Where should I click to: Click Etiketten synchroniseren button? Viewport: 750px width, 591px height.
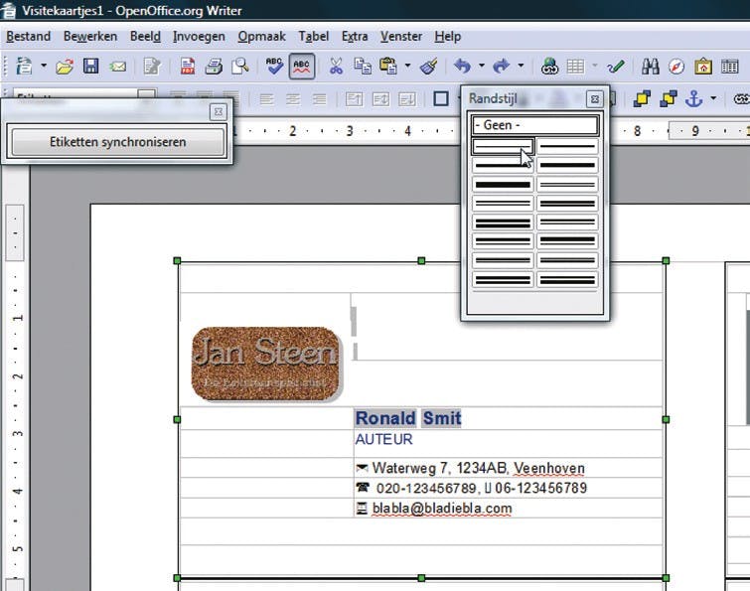coord(117,142)
